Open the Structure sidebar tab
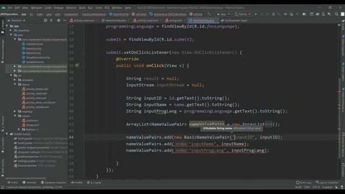Screen dimensions: 345x194 point(2,123)
